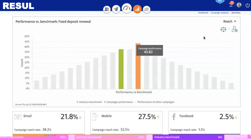The image size is (251, 140).
Task: Select the orange bar chart analytics icon
Action: pyautogui.click(x=137, y=9)
